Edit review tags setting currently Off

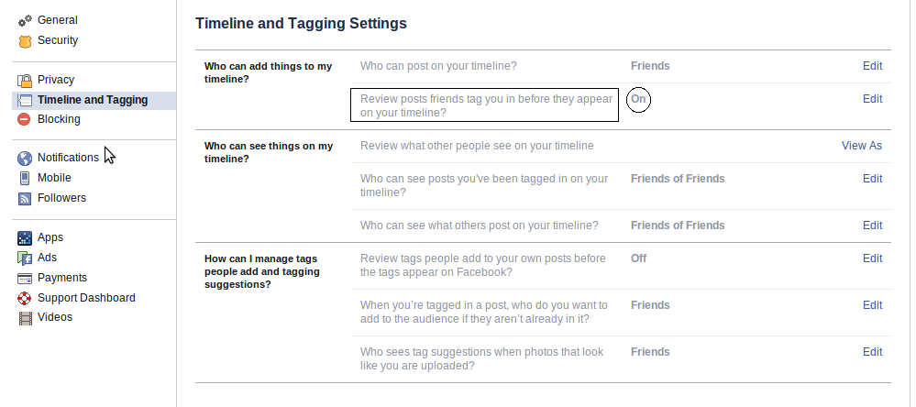[x=872, y=258]
